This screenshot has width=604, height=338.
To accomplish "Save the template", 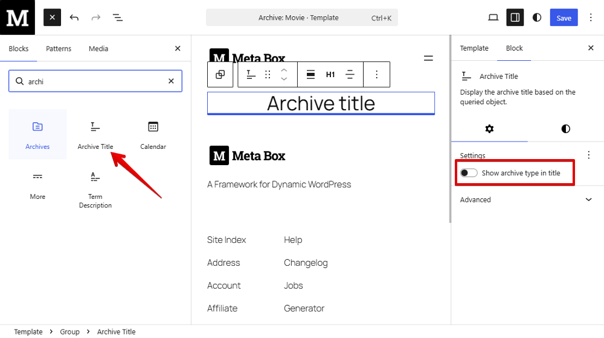I will coord(564,17).
